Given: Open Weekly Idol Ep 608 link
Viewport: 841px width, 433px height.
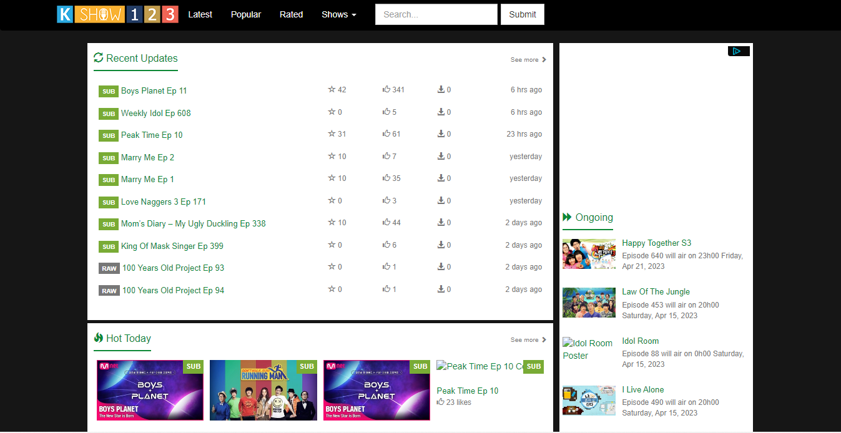Looking at the screenshot, I should tap(156, 113).
